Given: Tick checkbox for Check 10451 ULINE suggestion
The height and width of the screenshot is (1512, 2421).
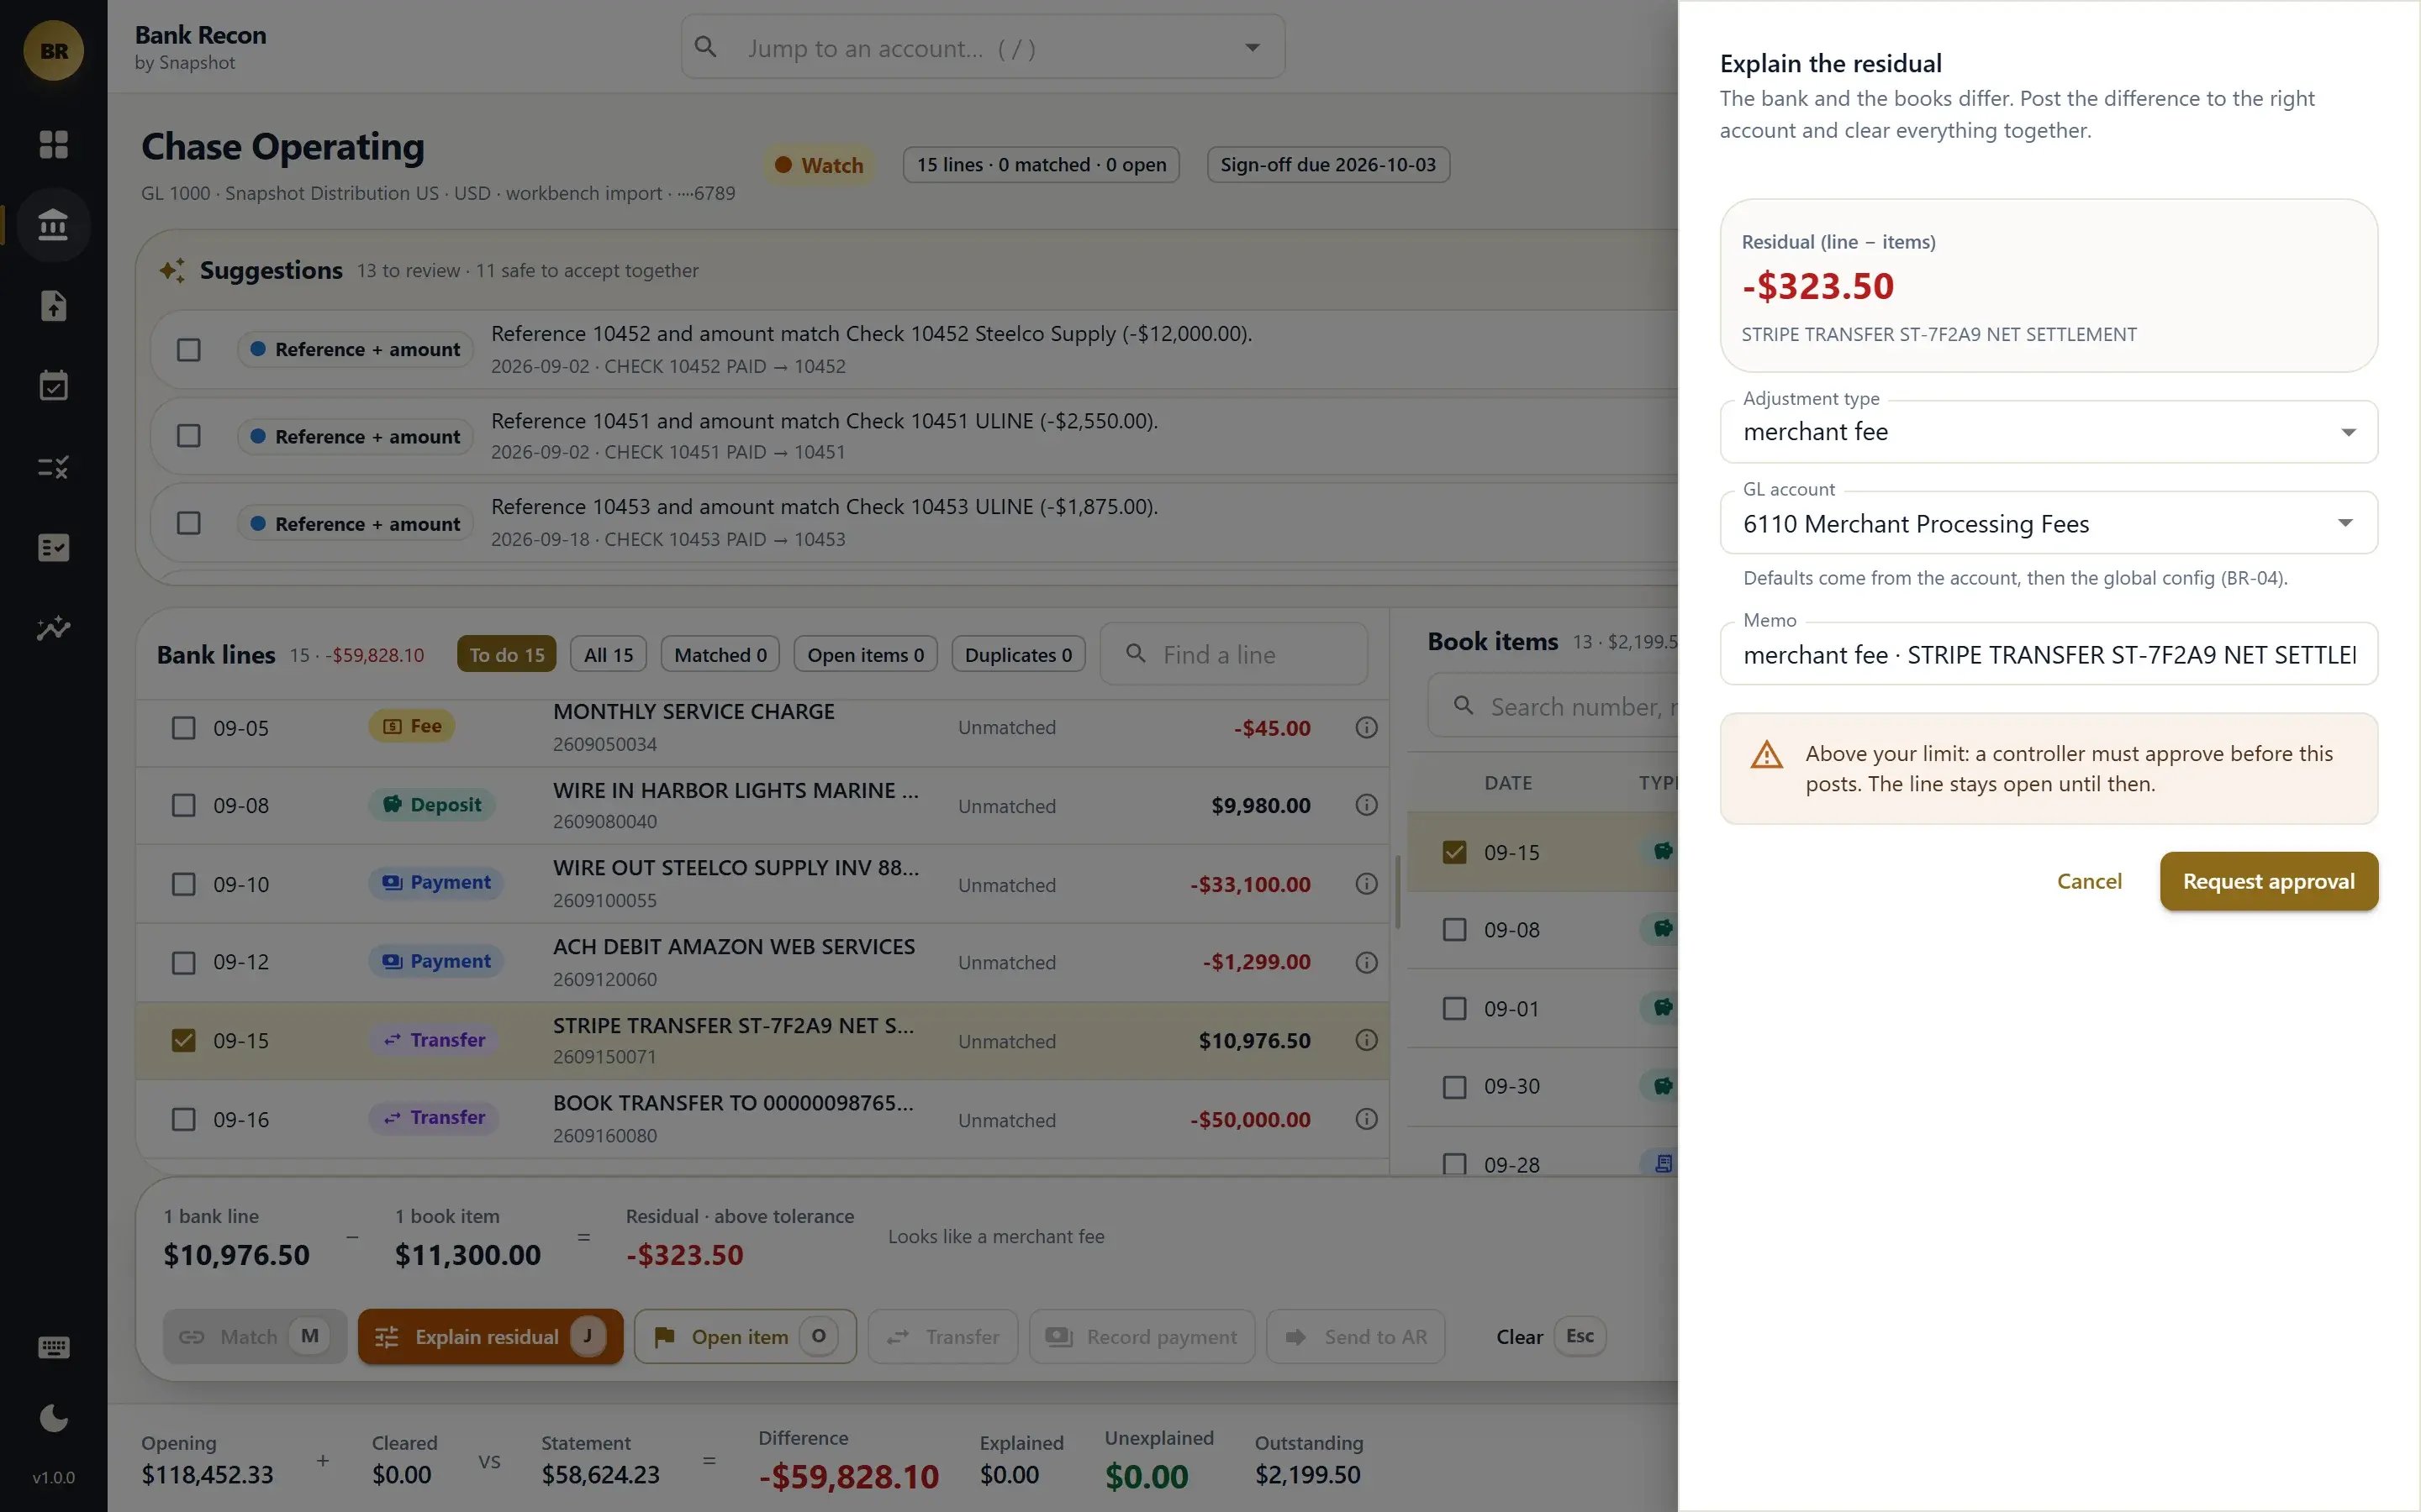Looking at the screenshot, I should (188, 436).
